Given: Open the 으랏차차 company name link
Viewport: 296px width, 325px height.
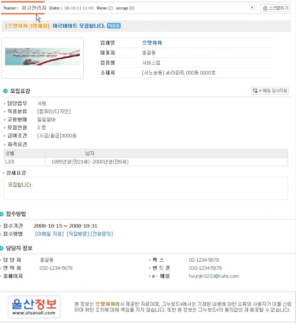Looking at the screenshot, I should [152, 43].
